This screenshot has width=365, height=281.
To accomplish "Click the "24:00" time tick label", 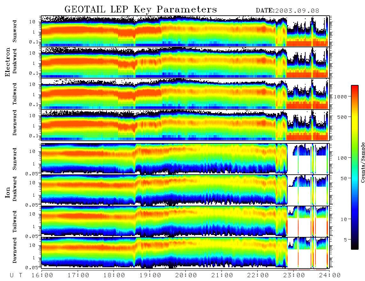I will pos(330,275).
